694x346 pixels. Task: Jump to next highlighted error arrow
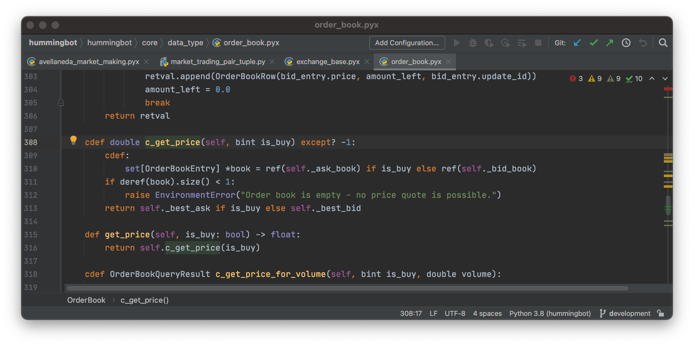pyautogui.click(x=665, y=78)
